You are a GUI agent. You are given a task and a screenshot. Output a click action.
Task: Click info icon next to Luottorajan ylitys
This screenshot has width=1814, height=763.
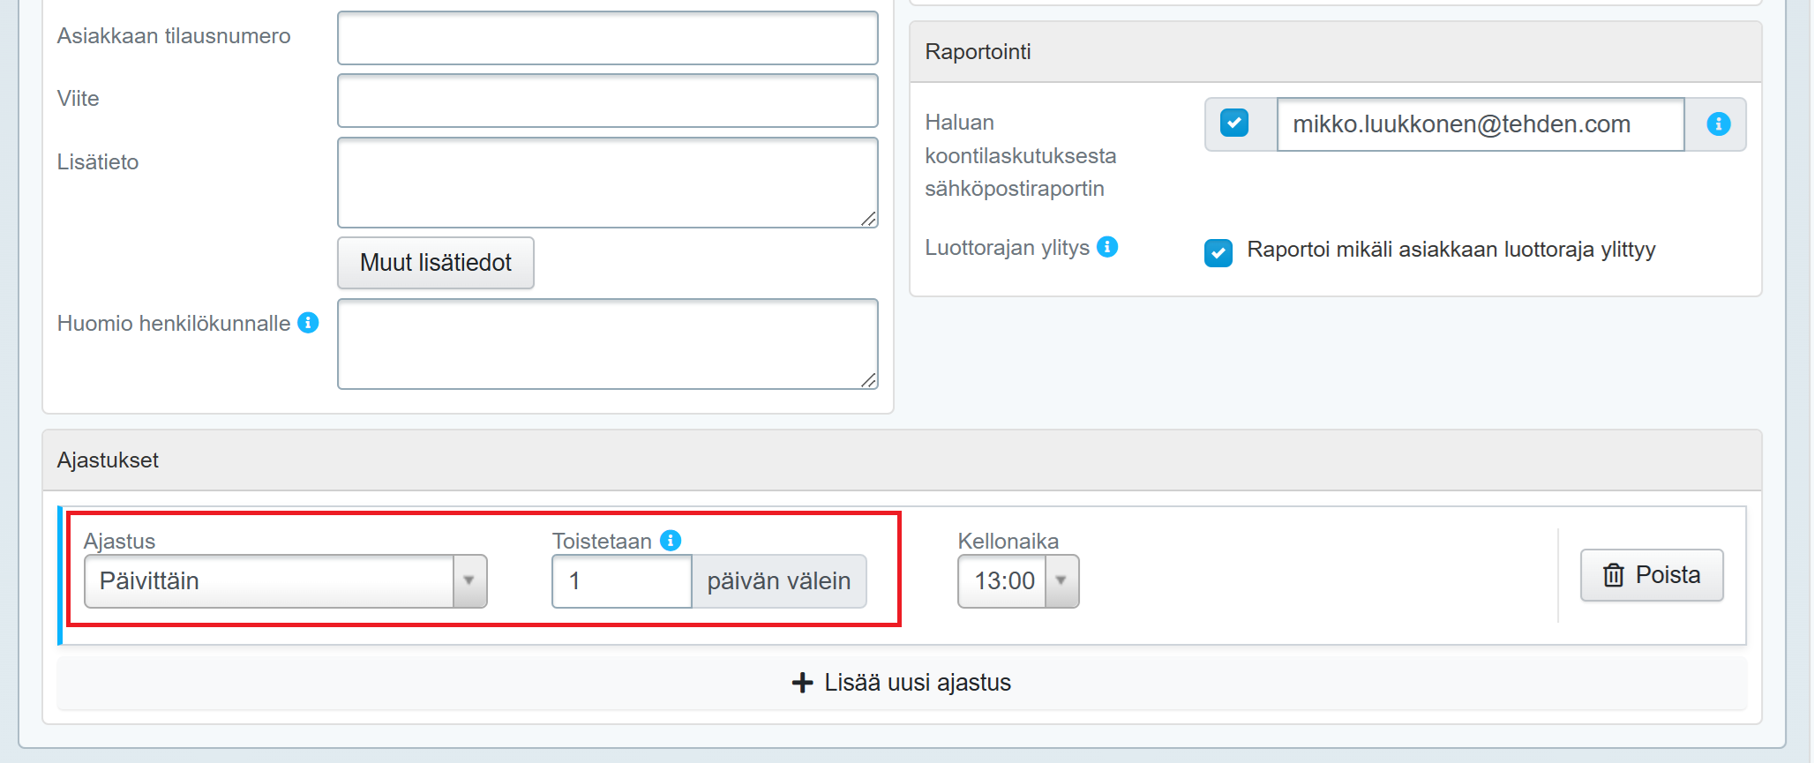tap(1107, 247)
